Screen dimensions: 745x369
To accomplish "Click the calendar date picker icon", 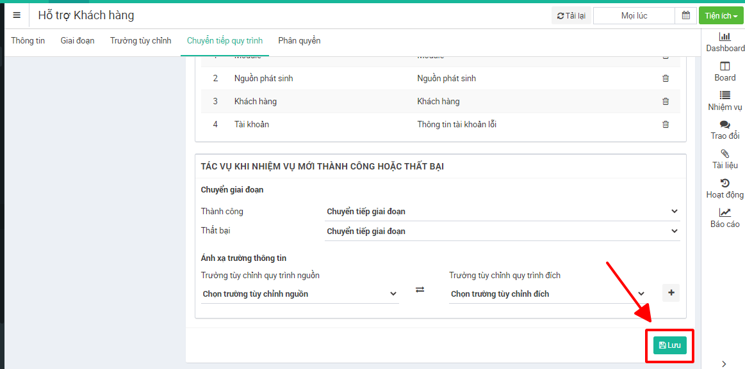I will tap(685, 16).
